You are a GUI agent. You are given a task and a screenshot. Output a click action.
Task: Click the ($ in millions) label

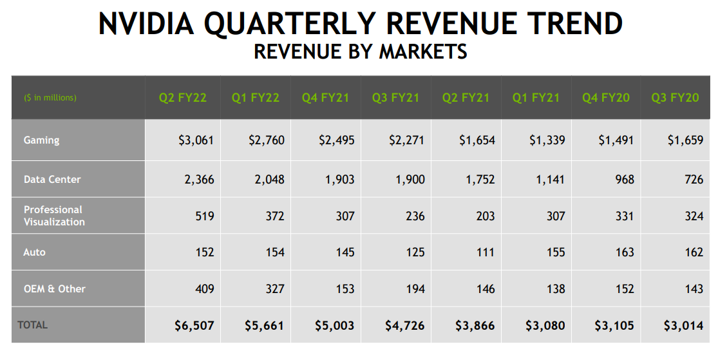pyautogui.click(x=50, y=98)
